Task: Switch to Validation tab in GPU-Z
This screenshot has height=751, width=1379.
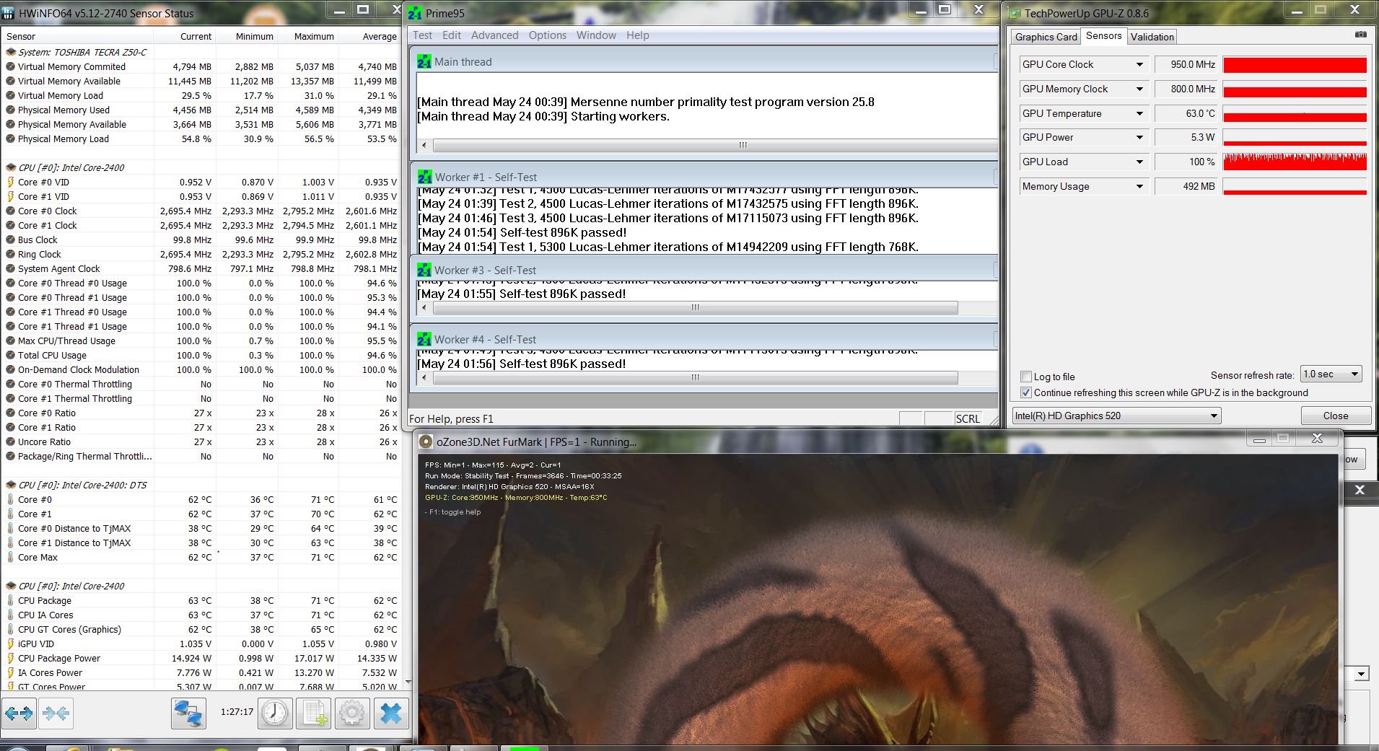Action: click(1152, 37)
